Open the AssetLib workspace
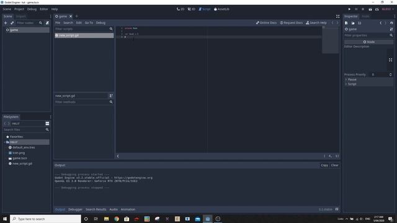The width and height of the screenshot is (397, 223). [x=221, y=9]
